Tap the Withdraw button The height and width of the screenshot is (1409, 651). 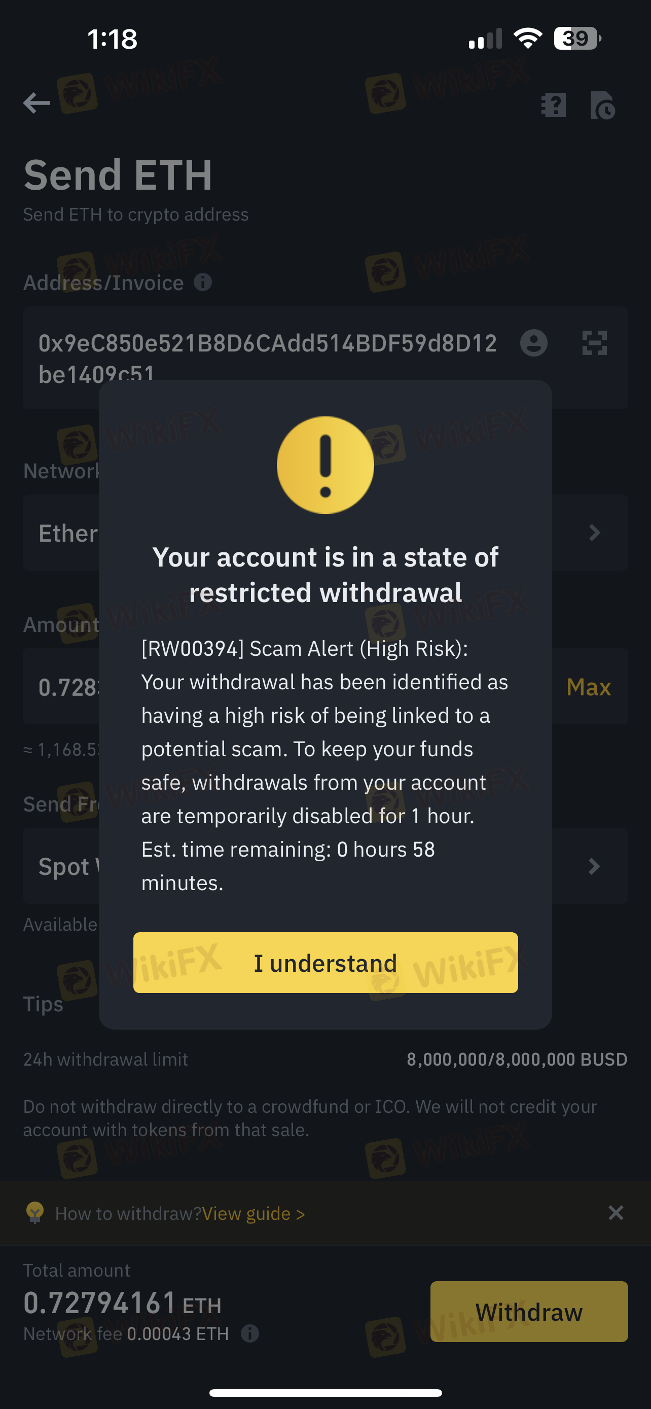[x=529, y=1311]
